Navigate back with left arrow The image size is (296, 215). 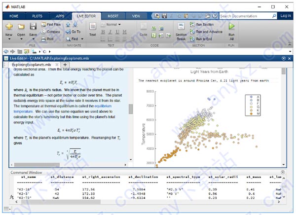(x=6, y=51)
